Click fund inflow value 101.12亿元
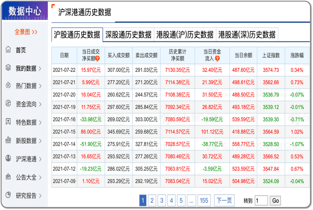Screen dimensions: 313x210 [x=212, y=132]
